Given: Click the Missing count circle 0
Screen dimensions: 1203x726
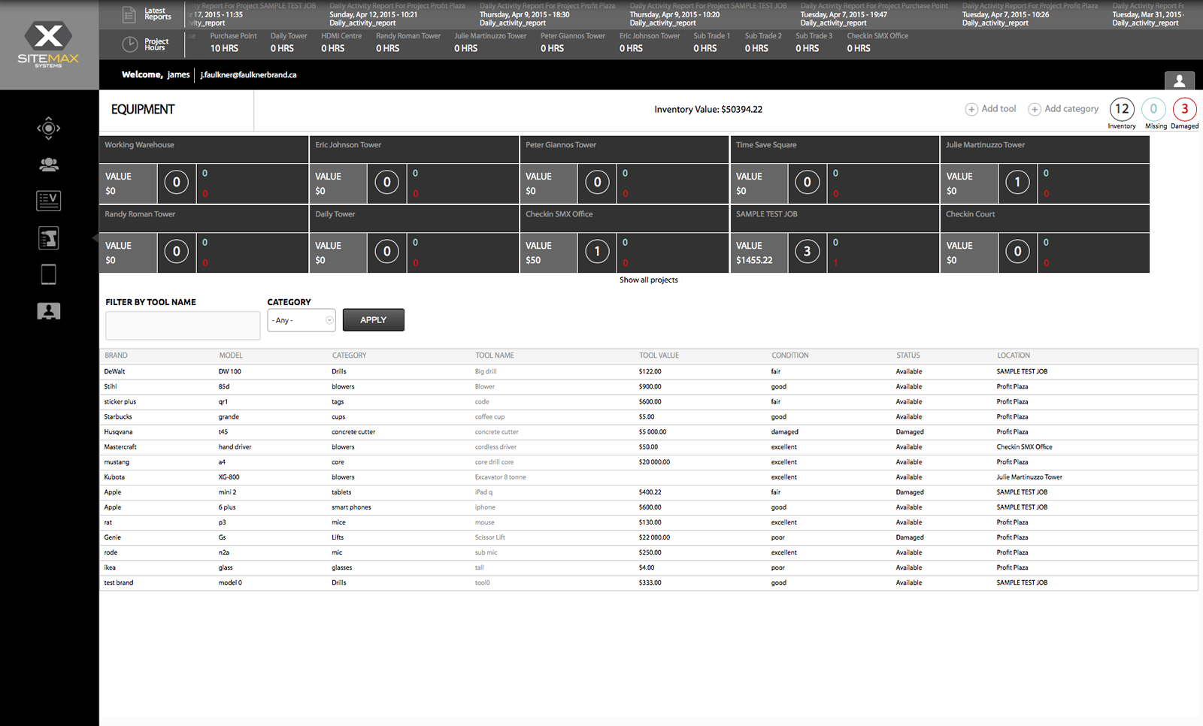Looking at the screenshot, I should pyautogui.click(x=1153, y=109).
